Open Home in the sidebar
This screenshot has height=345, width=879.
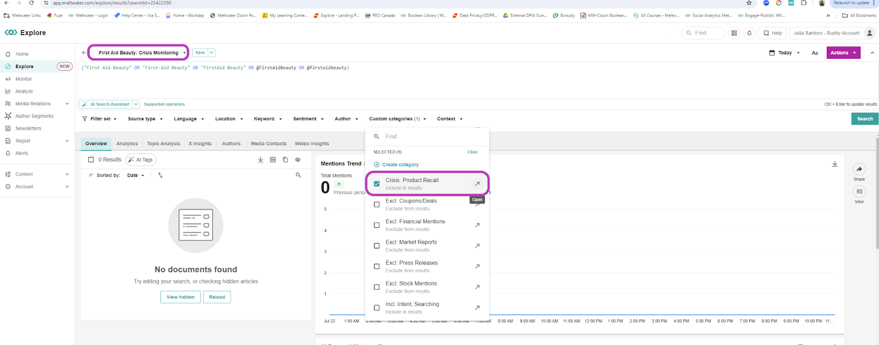pos(22,54)
